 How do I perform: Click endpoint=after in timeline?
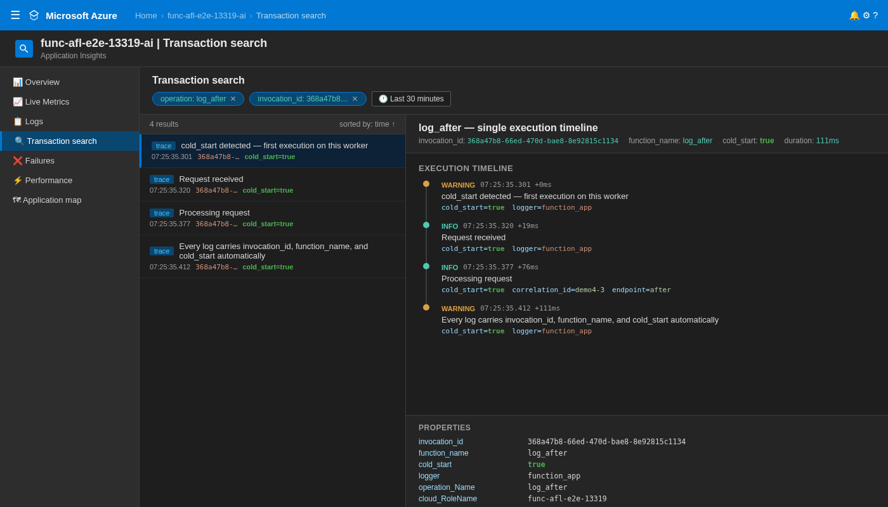pyautogui.click(x=641, y=290)
